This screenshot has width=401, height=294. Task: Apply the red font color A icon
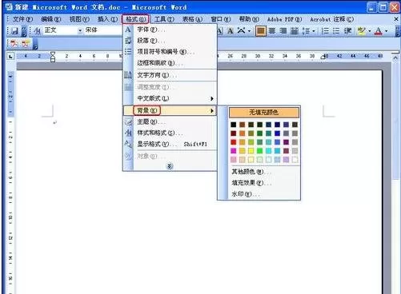coord(378,31)
